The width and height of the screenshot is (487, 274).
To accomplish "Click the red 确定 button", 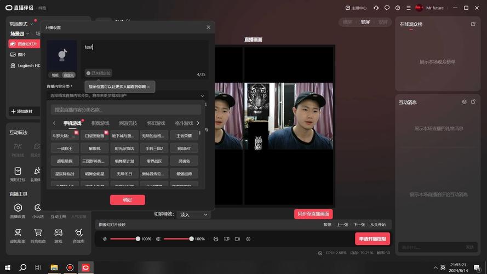I will [x=127, y=200].
